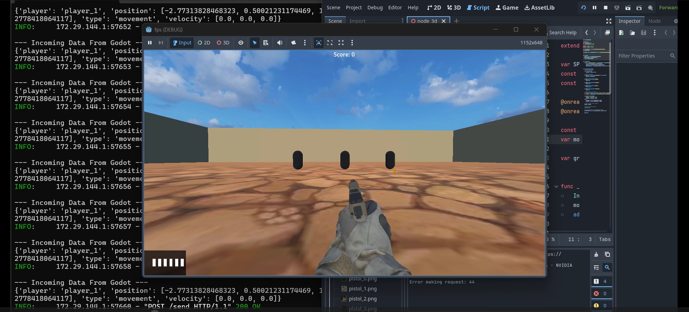Screen dimensions: 689x312
Task: Switch to the 3D workspace
Action: point(454,7)
